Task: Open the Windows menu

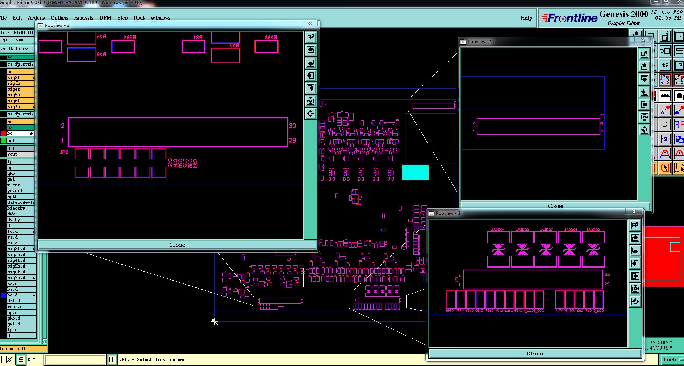Action: click(x=160, y=18)
